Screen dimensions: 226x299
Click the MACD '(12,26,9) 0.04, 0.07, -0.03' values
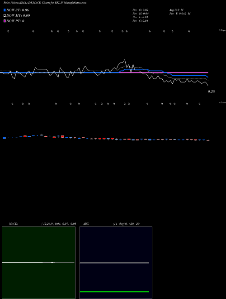[59, 224]
